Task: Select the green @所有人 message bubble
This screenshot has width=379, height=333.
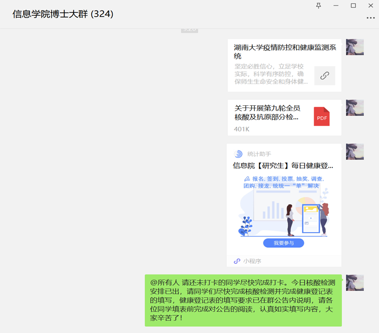Action: (x=243, y=300)
